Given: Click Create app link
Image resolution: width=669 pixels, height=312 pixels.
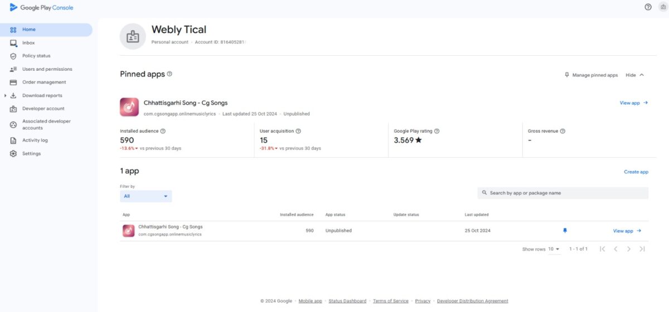Looking at the screenshot, I should 636,172.
